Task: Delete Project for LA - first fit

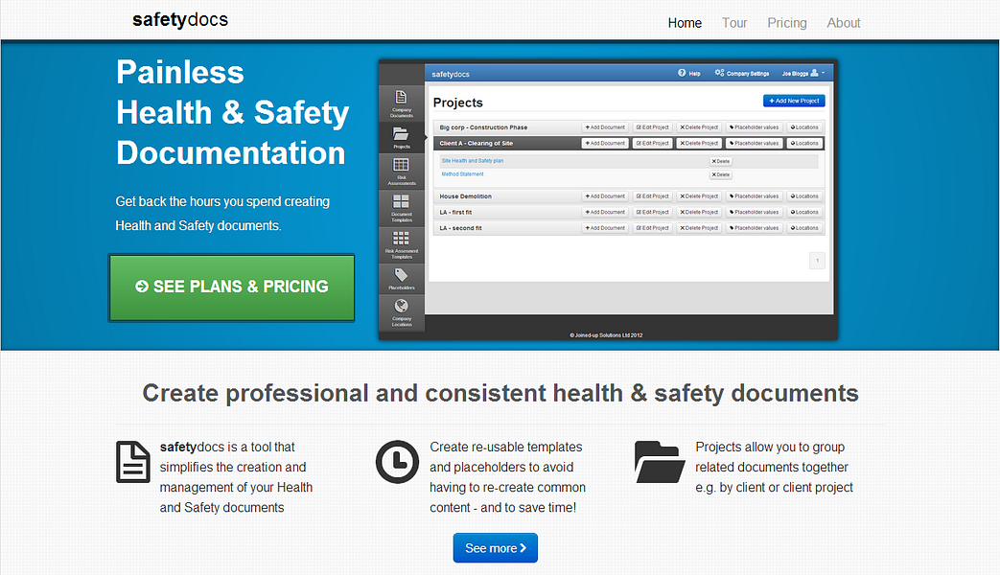Action: pos(699,213)
